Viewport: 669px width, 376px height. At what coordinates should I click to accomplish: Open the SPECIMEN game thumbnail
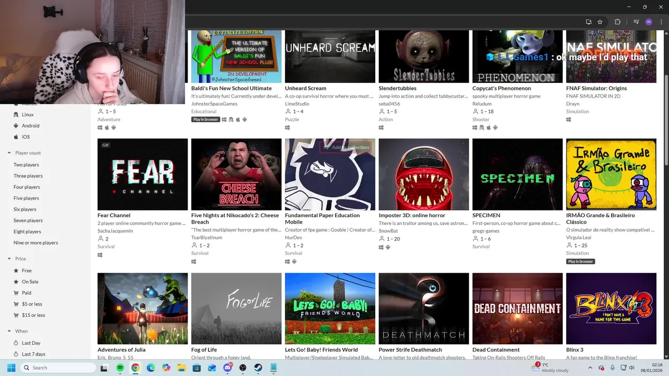click(517, 174)
